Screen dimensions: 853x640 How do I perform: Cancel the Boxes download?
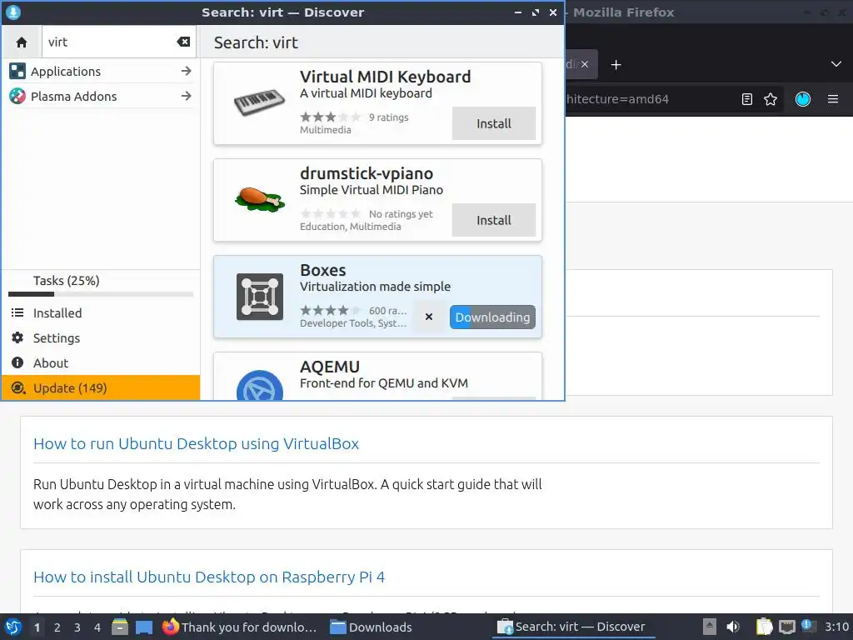click(429, 317)
